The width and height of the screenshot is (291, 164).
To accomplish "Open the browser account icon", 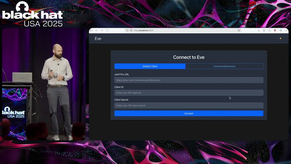I will click(264, 30).
